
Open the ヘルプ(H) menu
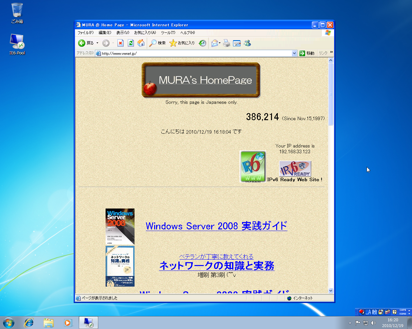click(188, 33)
